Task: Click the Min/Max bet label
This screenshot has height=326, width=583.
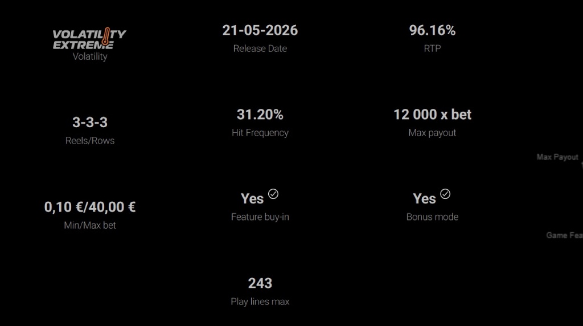Action: pos(90,225)
